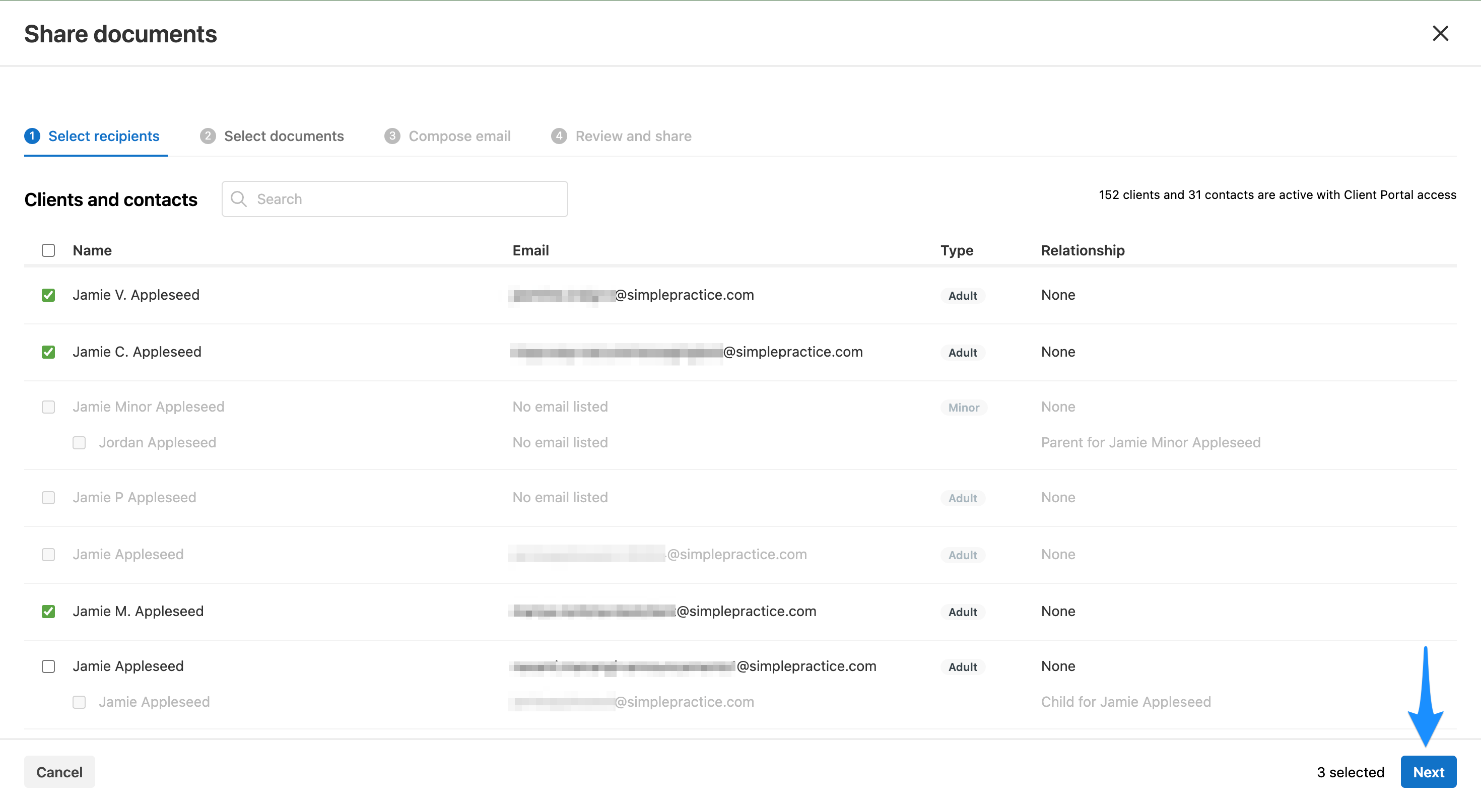Click the Next button
The height and width of the screenshot is (804, 1481).
point(1428,772)
